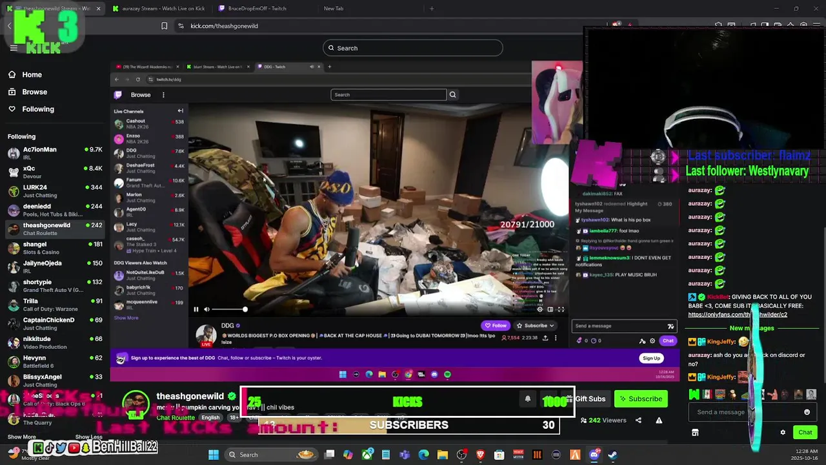Open the Windows Start menu
The width and height of the screenshot is (826, 465).
tap(214, 455)
